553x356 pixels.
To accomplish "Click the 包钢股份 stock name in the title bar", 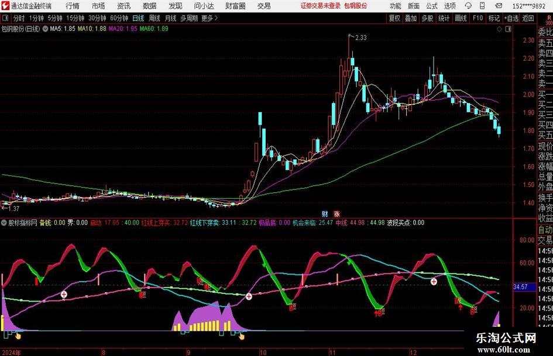I will [x=356, y=6].
